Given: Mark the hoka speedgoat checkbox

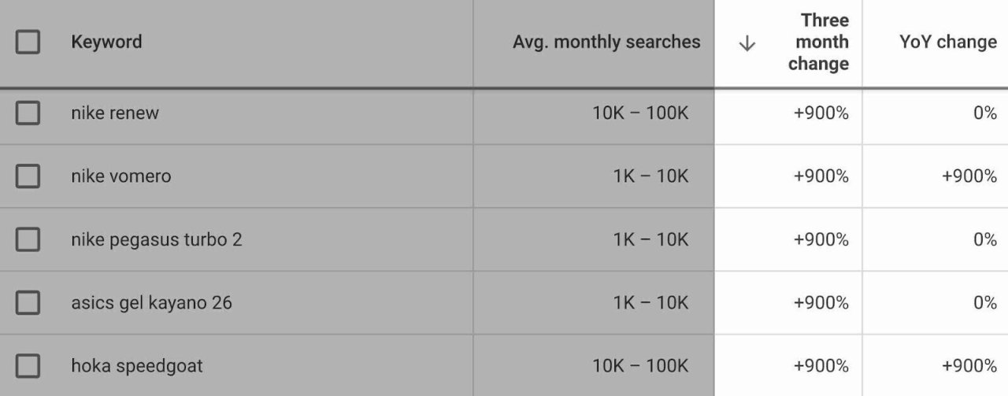Looking at the screenshot, I should pyautogui.click(x=28, y=365).
